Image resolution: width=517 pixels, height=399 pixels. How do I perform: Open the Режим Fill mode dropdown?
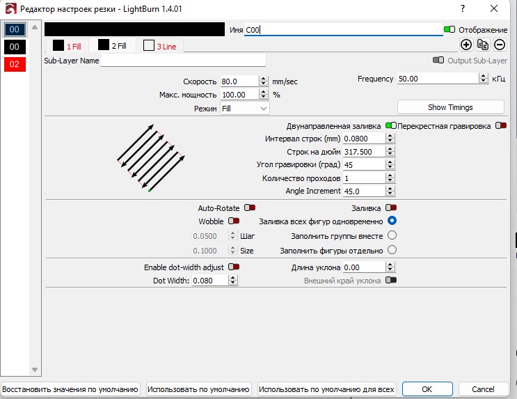click(245, 108)
